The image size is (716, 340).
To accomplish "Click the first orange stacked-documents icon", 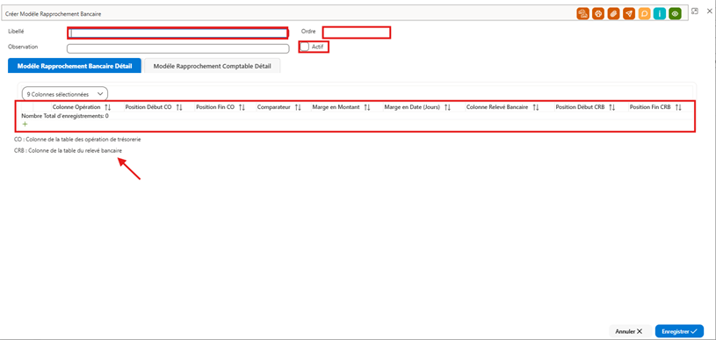I will pos(582,14).
